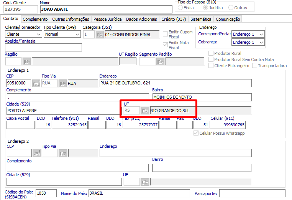This screenshot has width=292, height=200.
Task: Click UF Região field
Action: (128, 61)
